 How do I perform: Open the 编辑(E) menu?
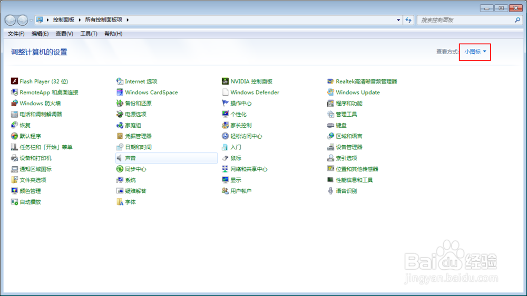(x=40, y=34)
